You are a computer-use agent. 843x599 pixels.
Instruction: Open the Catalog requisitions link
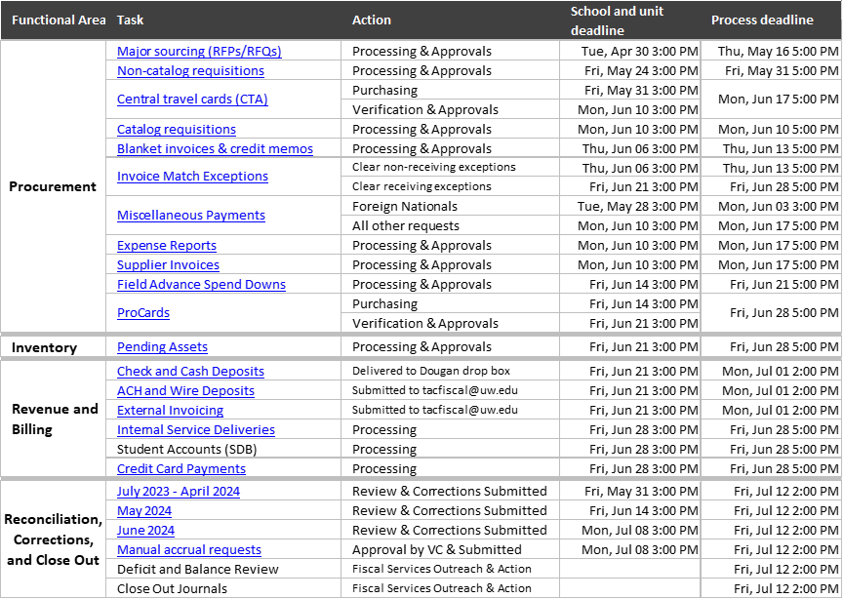[x=177, y=129]
